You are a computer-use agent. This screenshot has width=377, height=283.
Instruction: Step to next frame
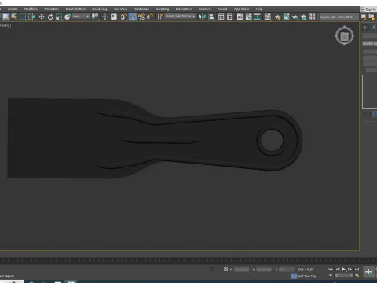coord(350,270)
